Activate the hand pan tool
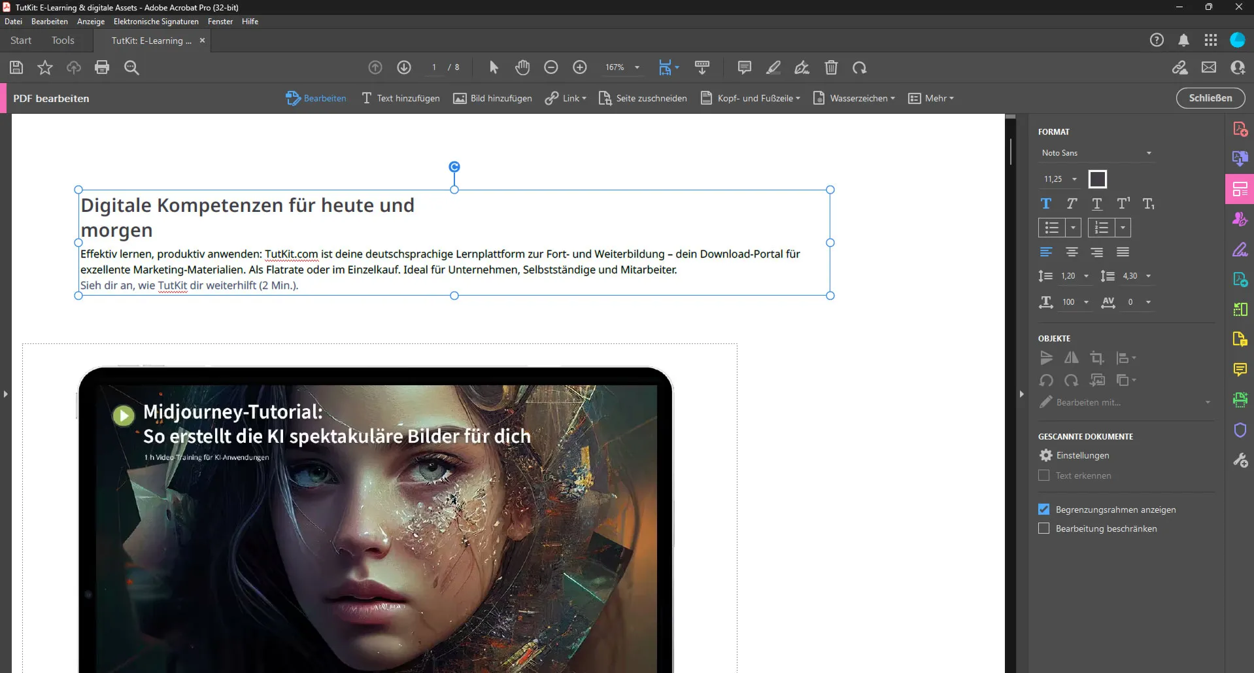This screenshot has height=673, width=1254. point(522,67)
